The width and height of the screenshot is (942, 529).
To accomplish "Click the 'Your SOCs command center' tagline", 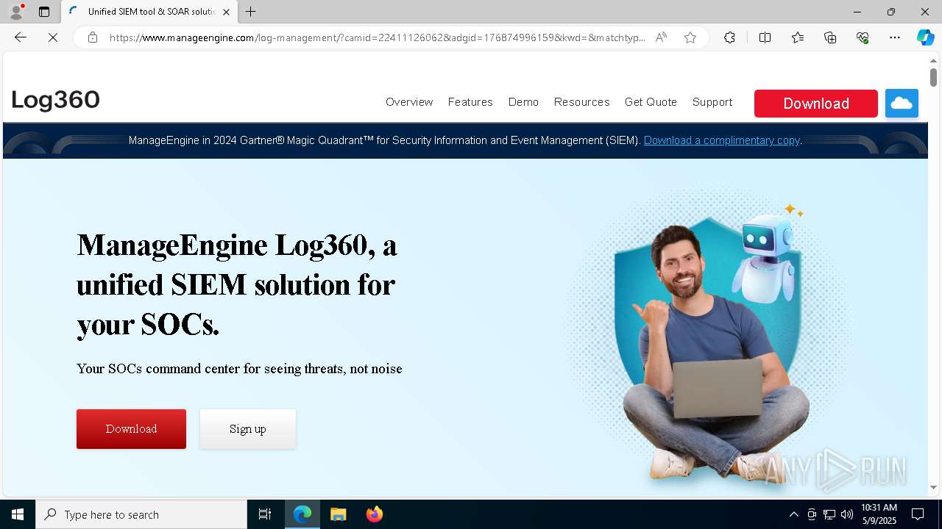I will point(239,369).
